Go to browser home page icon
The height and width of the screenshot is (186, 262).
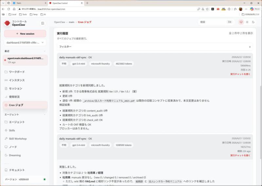coord(14,9)
